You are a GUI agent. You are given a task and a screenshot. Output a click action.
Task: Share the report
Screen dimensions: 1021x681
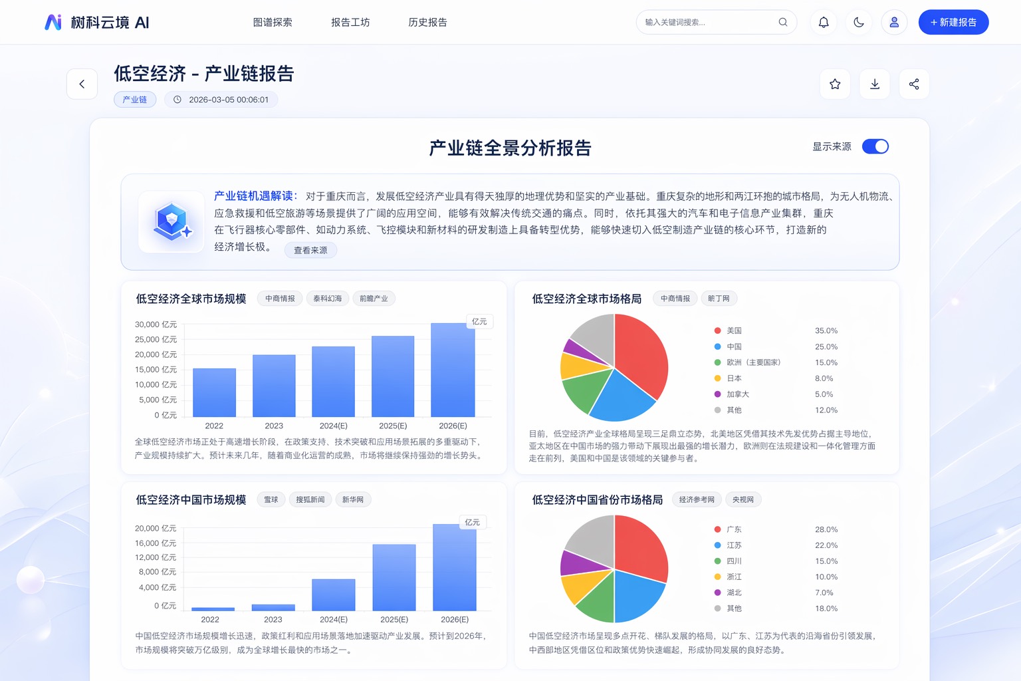(914, 84)
